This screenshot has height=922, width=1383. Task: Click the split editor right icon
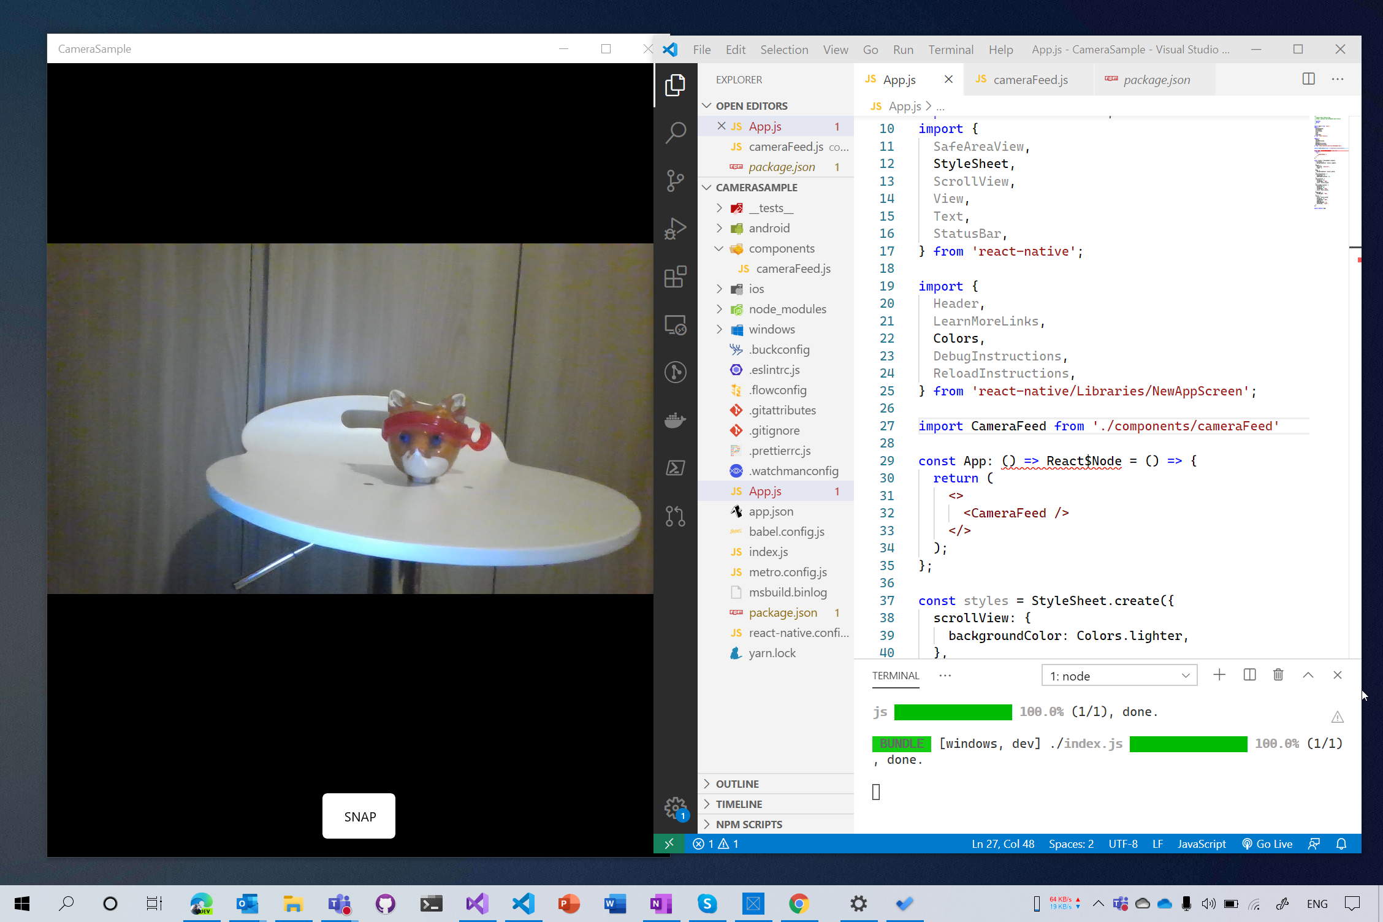point(1308,79)
